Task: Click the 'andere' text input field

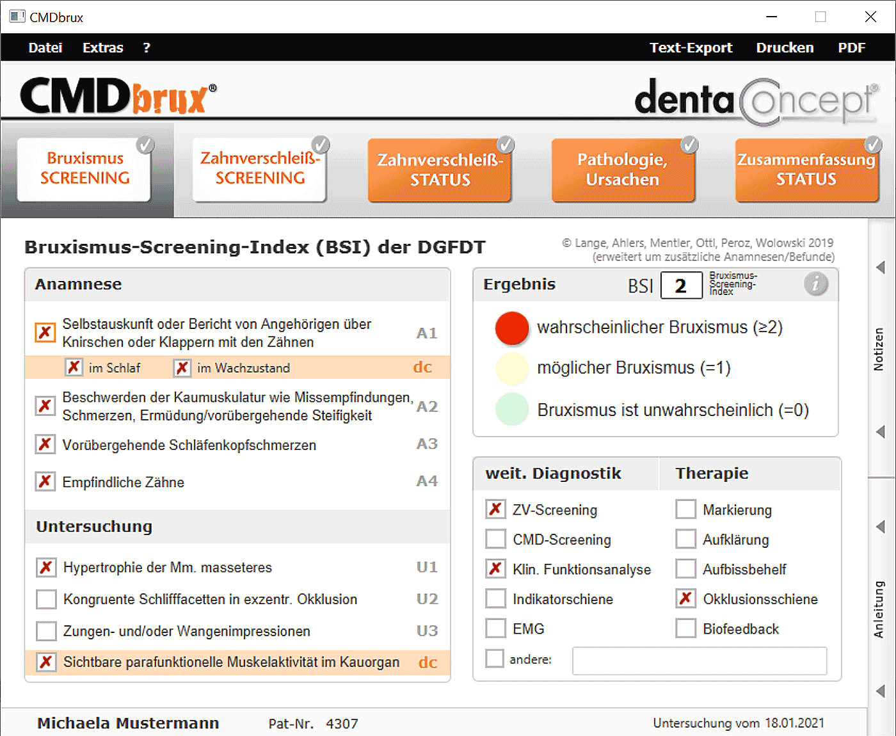Action: coord(700,660)
